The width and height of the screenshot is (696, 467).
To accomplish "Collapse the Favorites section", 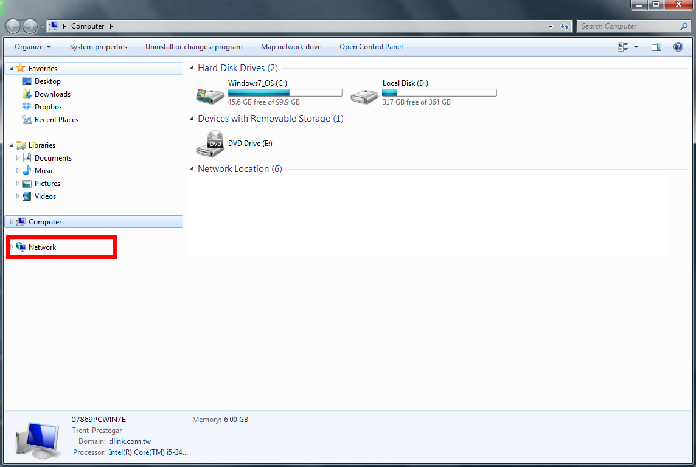I will coord(12,69).
